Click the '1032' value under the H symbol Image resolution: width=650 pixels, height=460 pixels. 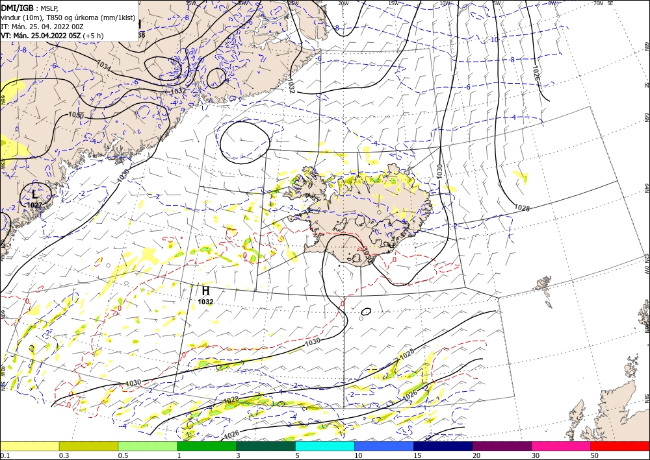pos(205,302)
